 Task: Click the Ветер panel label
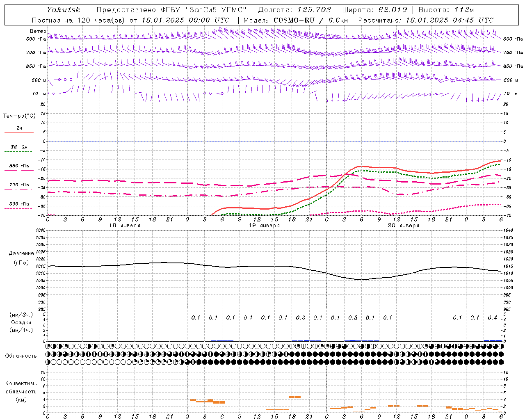click(x=38, y=31)
